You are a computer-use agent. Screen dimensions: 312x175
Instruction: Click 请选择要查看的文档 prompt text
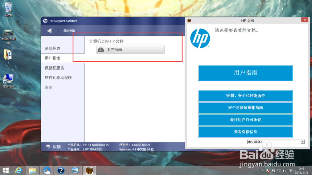[236, 31]
